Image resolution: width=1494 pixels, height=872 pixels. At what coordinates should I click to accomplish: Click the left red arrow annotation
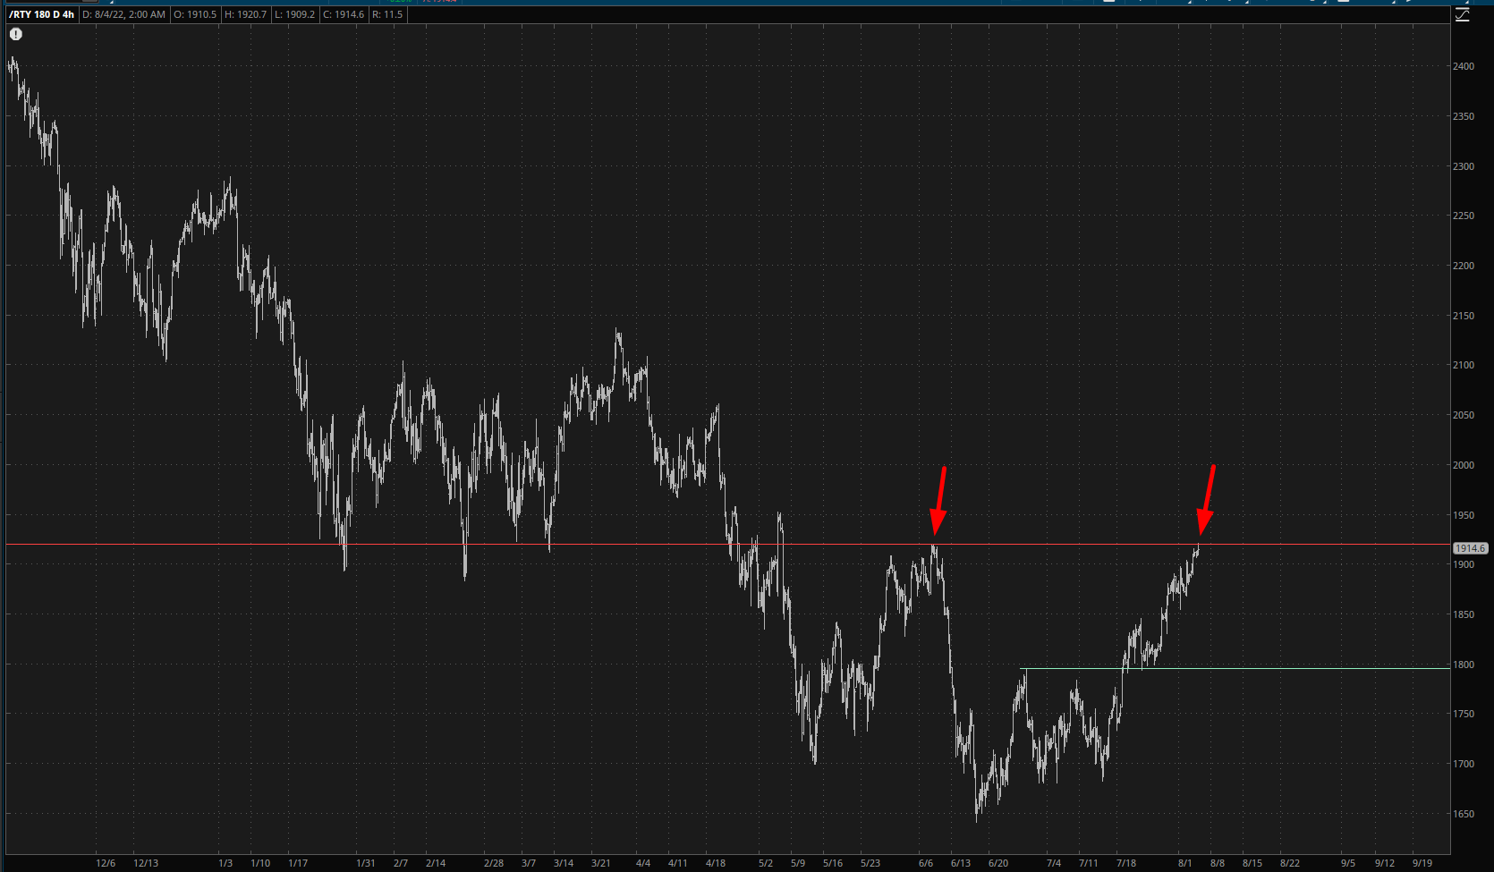click(938, 499)
